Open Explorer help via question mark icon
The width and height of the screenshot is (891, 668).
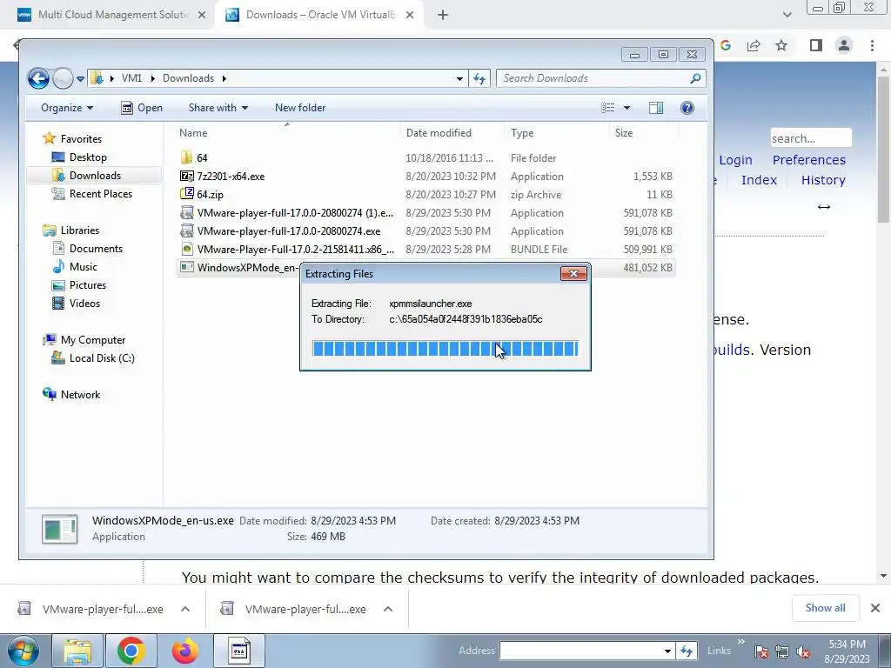(687, 108)
